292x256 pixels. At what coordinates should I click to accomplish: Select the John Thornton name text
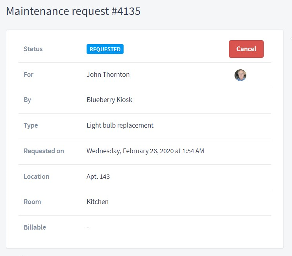coord(108,74)
